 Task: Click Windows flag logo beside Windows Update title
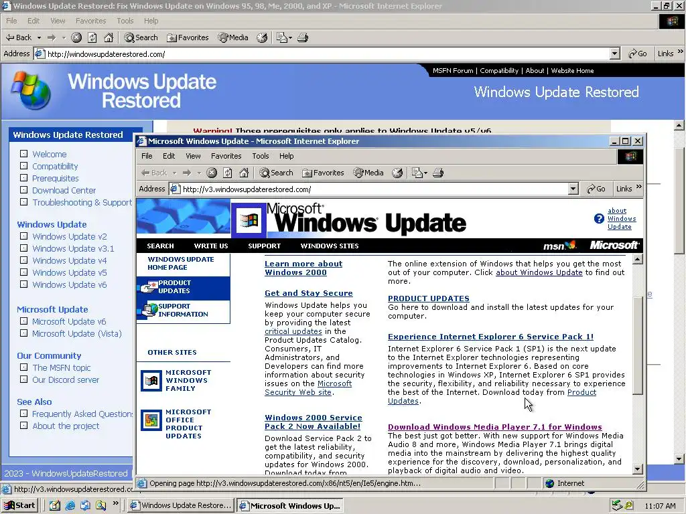(249, 220)
